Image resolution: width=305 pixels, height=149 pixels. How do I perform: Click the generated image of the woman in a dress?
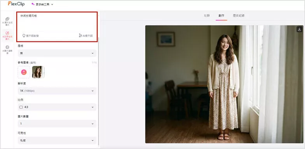pyautogui.click(x=224, y=84)
